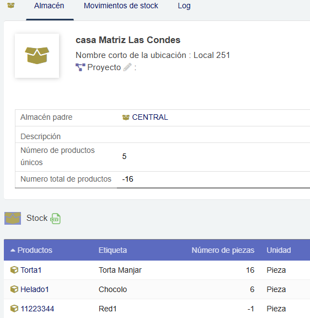Open the CENTRAL parent warehouse link
Image resolution: width=310 pixels, height=318 pixels.
click(150, 117)
